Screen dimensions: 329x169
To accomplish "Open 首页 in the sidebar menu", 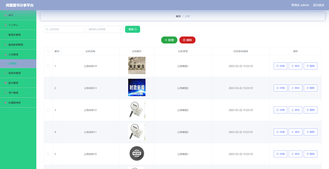I will point(18,15).
